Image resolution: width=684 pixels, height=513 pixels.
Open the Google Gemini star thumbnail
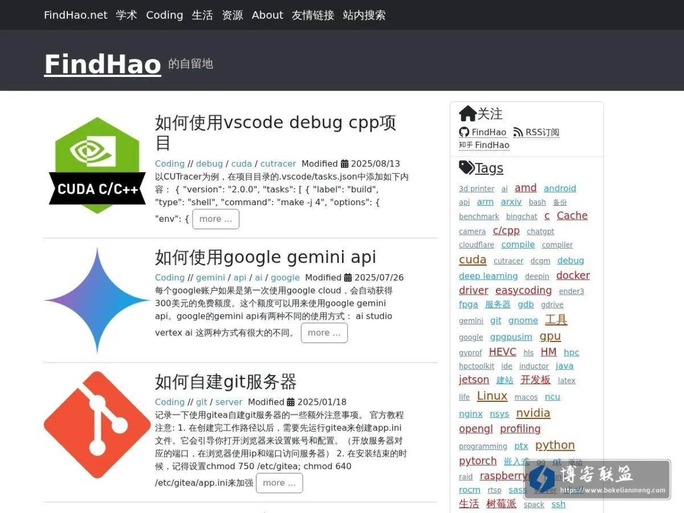(97, 300)
